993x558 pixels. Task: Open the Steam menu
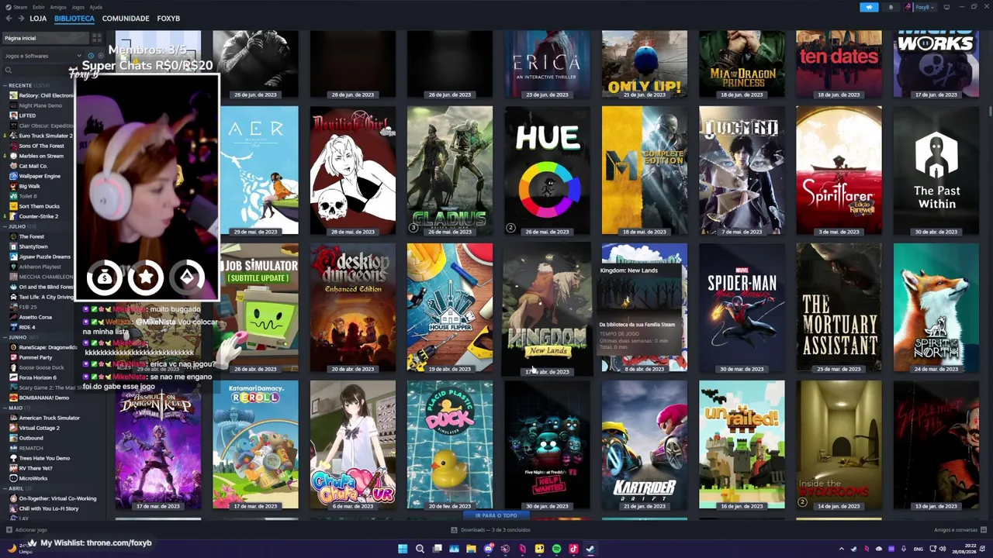coord(20,7)
